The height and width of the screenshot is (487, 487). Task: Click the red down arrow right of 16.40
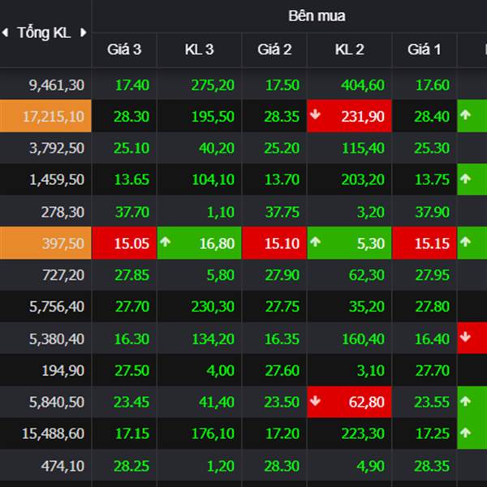[465, 338]
